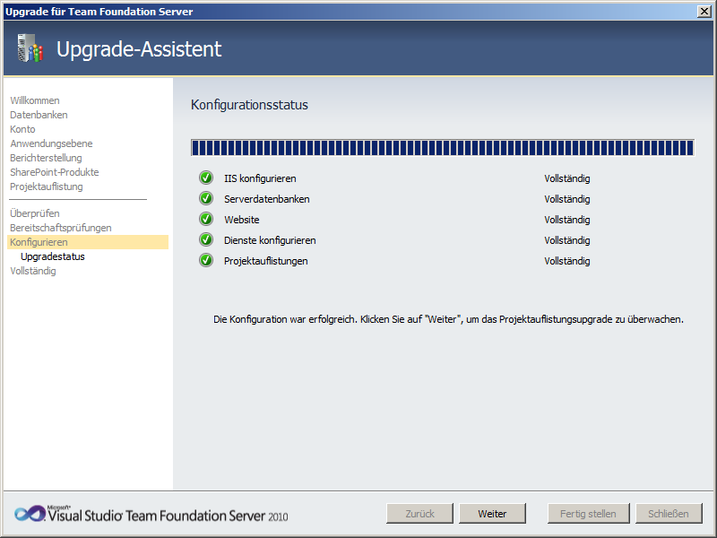Image resolution: width=717 pixels, height=538 pixels.
Task: Click the checkmark icon for Dienste konfigurieren
Action: 205,240
